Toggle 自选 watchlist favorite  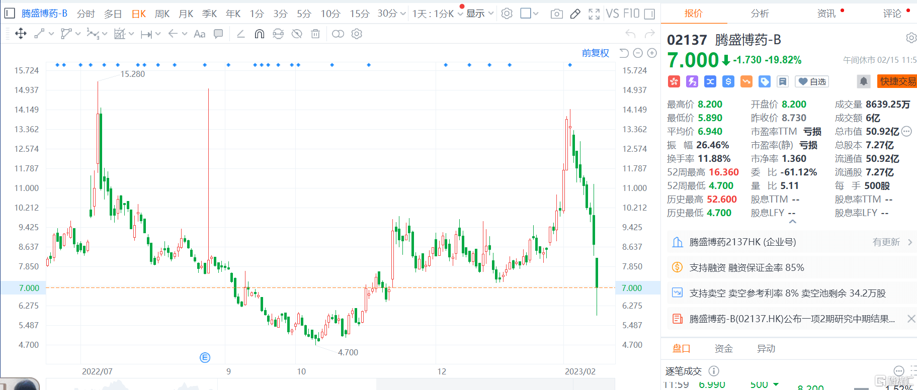[x=812, y=81]
